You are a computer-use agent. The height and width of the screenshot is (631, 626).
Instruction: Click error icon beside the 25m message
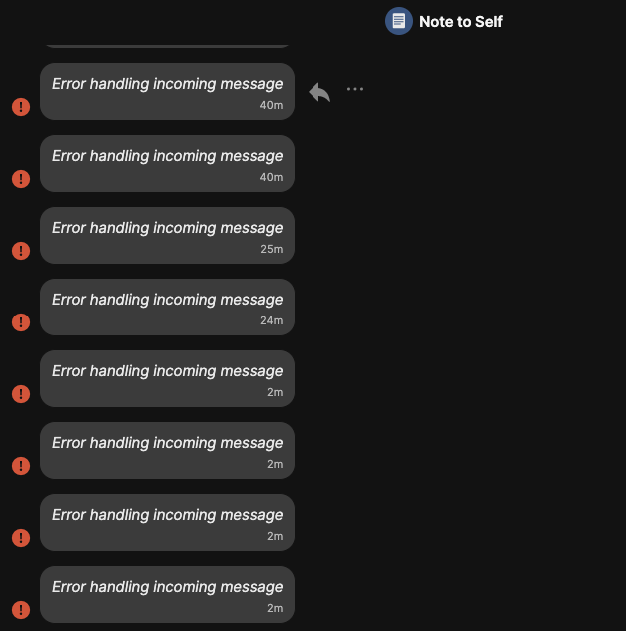click(21, 251)
